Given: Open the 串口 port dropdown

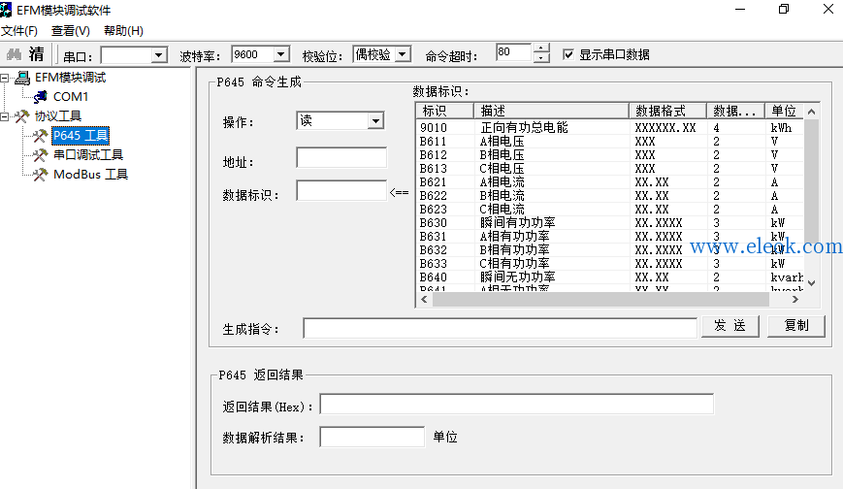Looking at the screenshot, I should (x=158, y=55).
